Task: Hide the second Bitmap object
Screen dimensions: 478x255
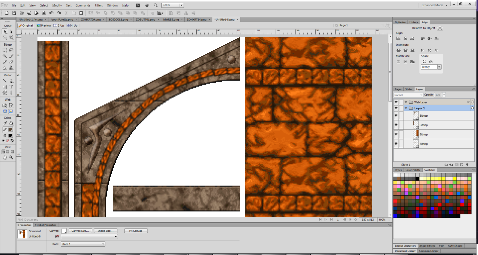Action: (396, 125)
